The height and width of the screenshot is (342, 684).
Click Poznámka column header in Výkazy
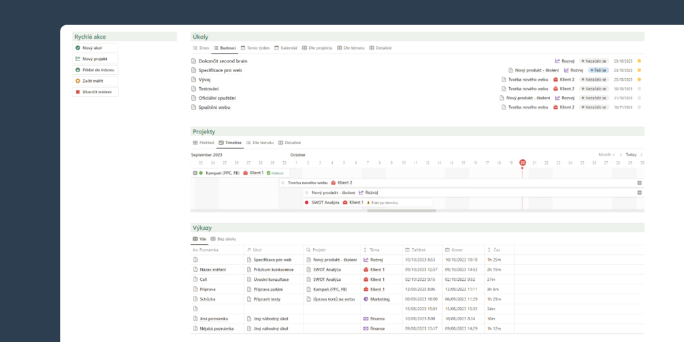coord(217,250)
